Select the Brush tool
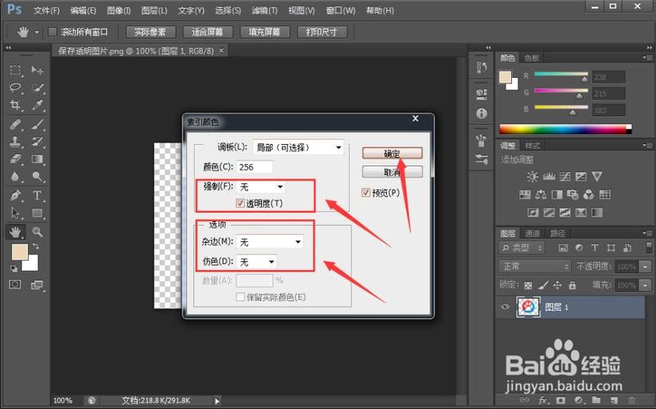Viewport: 656px width, 409px height. (x=38, y=124)
